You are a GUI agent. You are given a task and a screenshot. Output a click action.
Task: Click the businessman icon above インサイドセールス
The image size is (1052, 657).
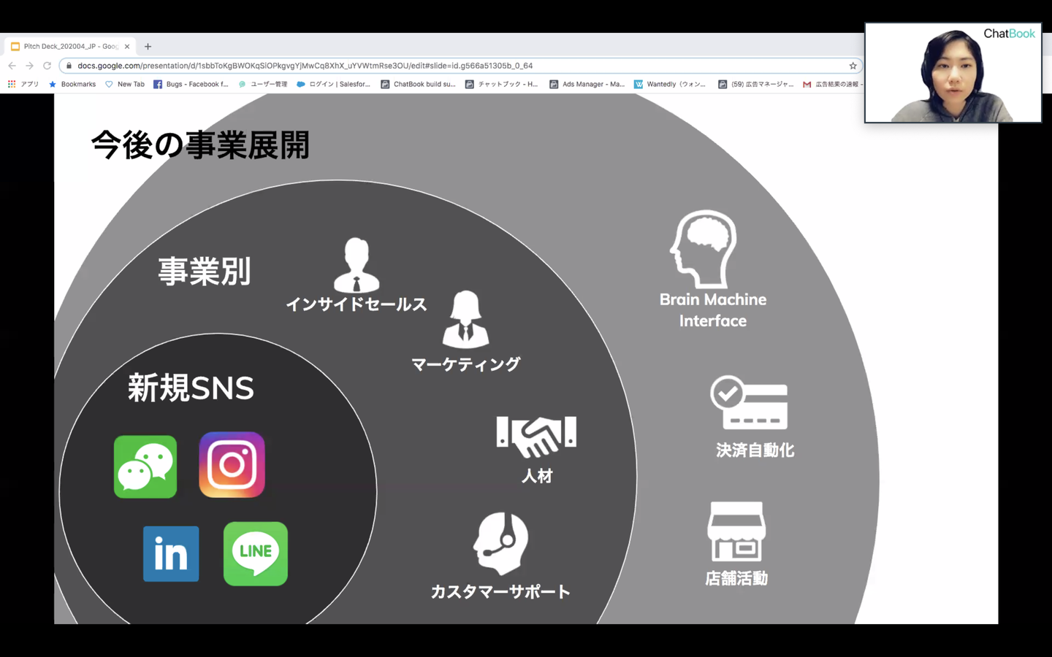(357, 265)
